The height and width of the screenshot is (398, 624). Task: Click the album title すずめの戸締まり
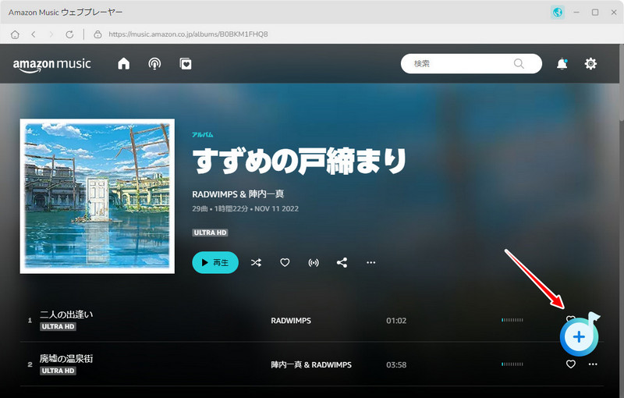pos(300,162)
